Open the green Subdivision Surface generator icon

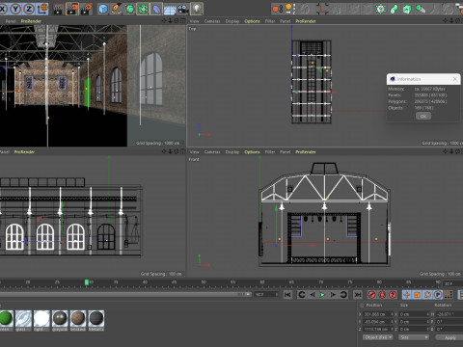pos(130,9)
